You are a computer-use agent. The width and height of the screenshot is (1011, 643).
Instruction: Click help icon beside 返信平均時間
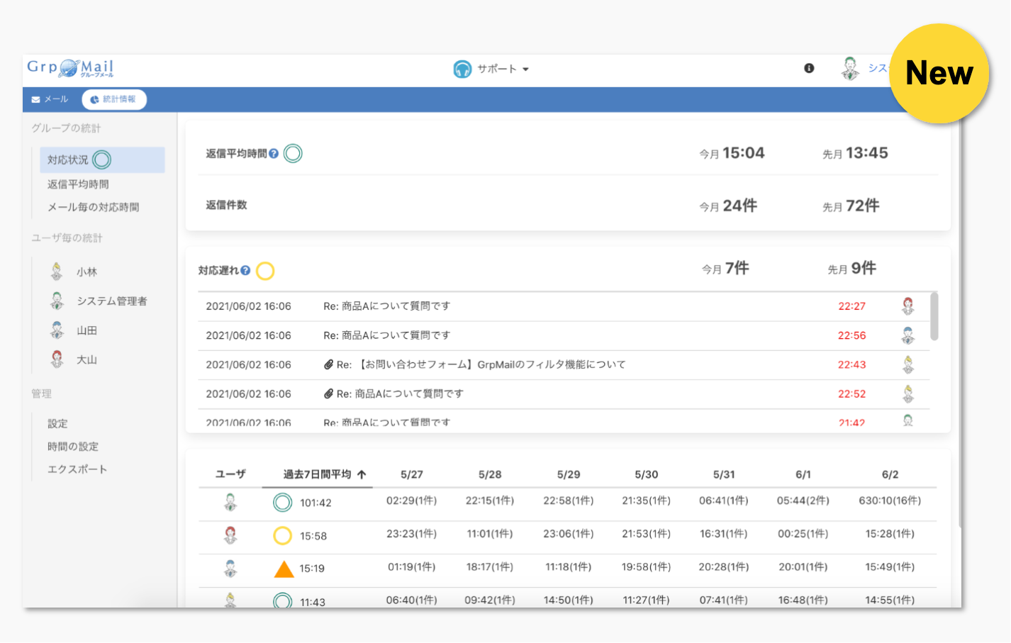point(274,154)
